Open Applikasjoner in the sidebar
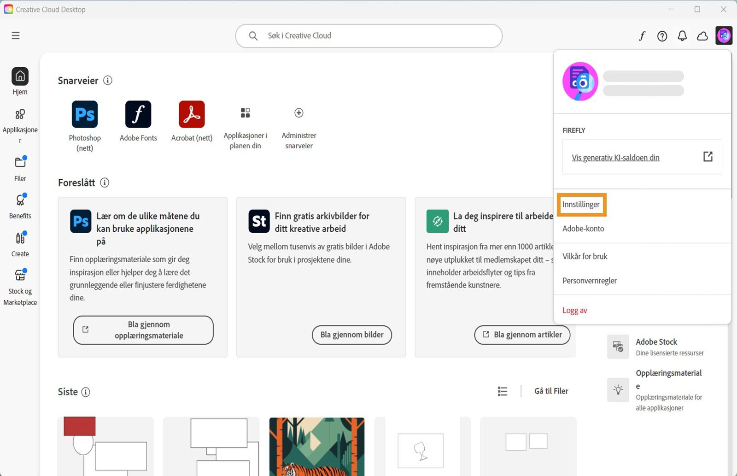737x476 pixels. (x=20, y=127)
